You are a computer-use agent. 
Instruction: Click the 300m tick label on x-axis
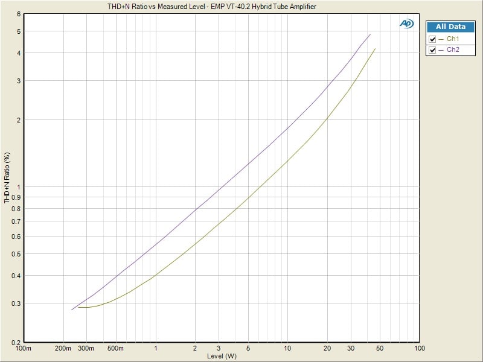86,349
